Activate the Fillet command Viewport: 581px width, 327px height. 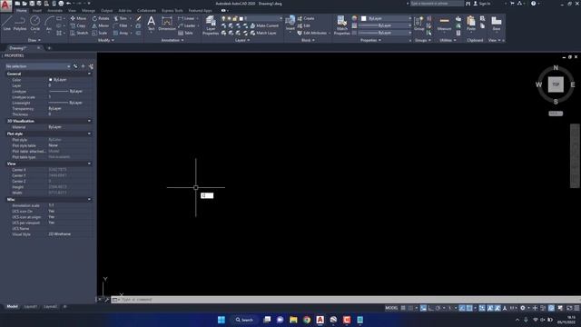(121, 25)
